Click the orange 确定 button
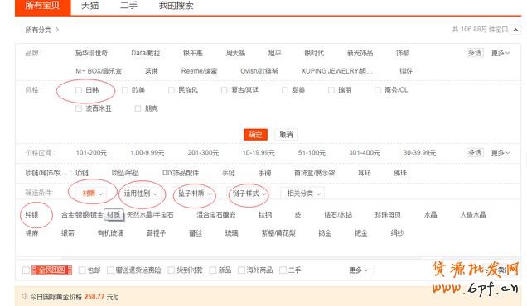The height and width of the screenshot is (306, 527). pyautogui.click(x=255, y=135)
